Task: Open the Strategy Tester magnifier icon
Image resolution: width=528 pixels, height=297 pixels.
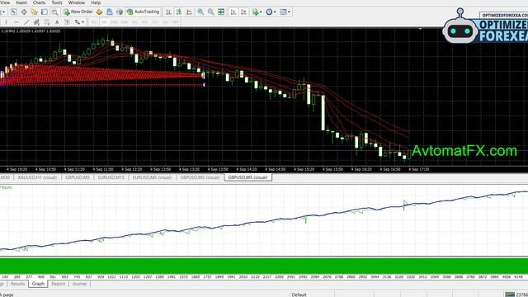Action: coord(54,12)
